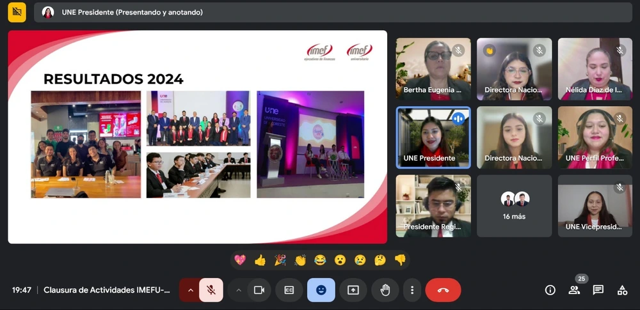Viewport: 640px width, 310px height.
Task: Unmute the microphone in bottom toolbar
Action: [211, 290]
